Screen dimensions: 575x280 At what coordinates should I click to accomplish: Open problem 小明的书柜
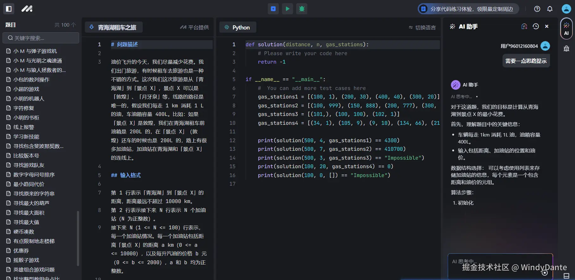26,118
